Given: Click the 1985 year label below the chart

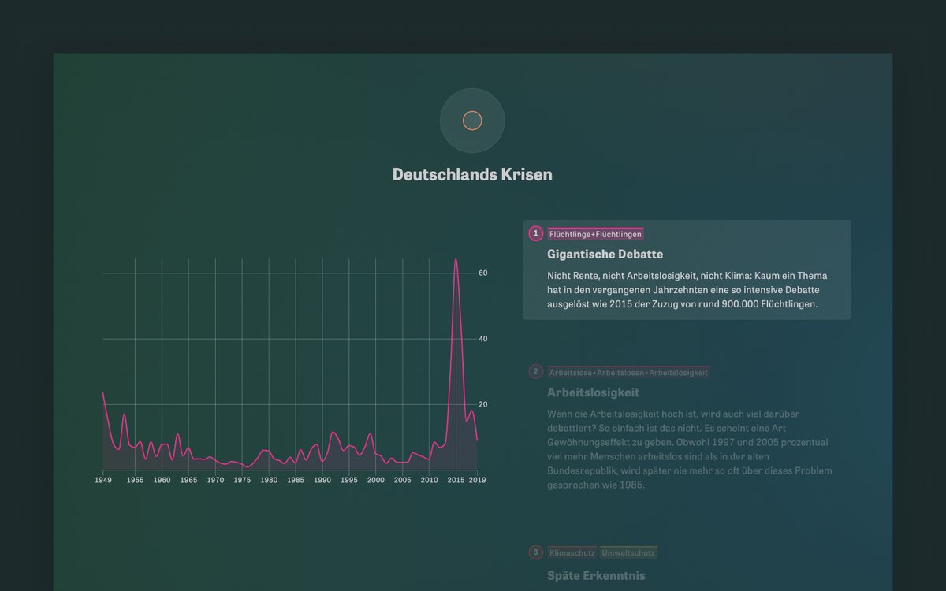Looking at the screenshot, I should click(295, 478).
